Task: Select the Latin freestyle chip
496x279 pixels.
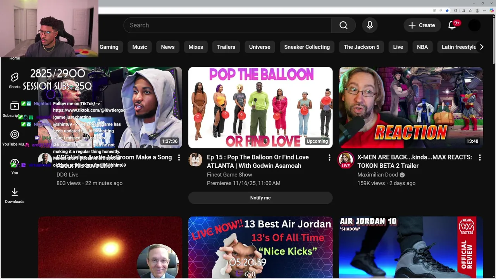Action: coord(459,47)
